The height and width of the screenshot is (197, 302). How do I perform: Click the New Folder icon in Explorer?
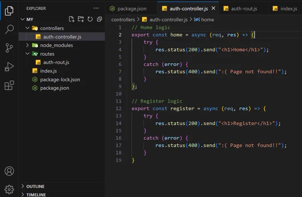click(x=81, y=19)
